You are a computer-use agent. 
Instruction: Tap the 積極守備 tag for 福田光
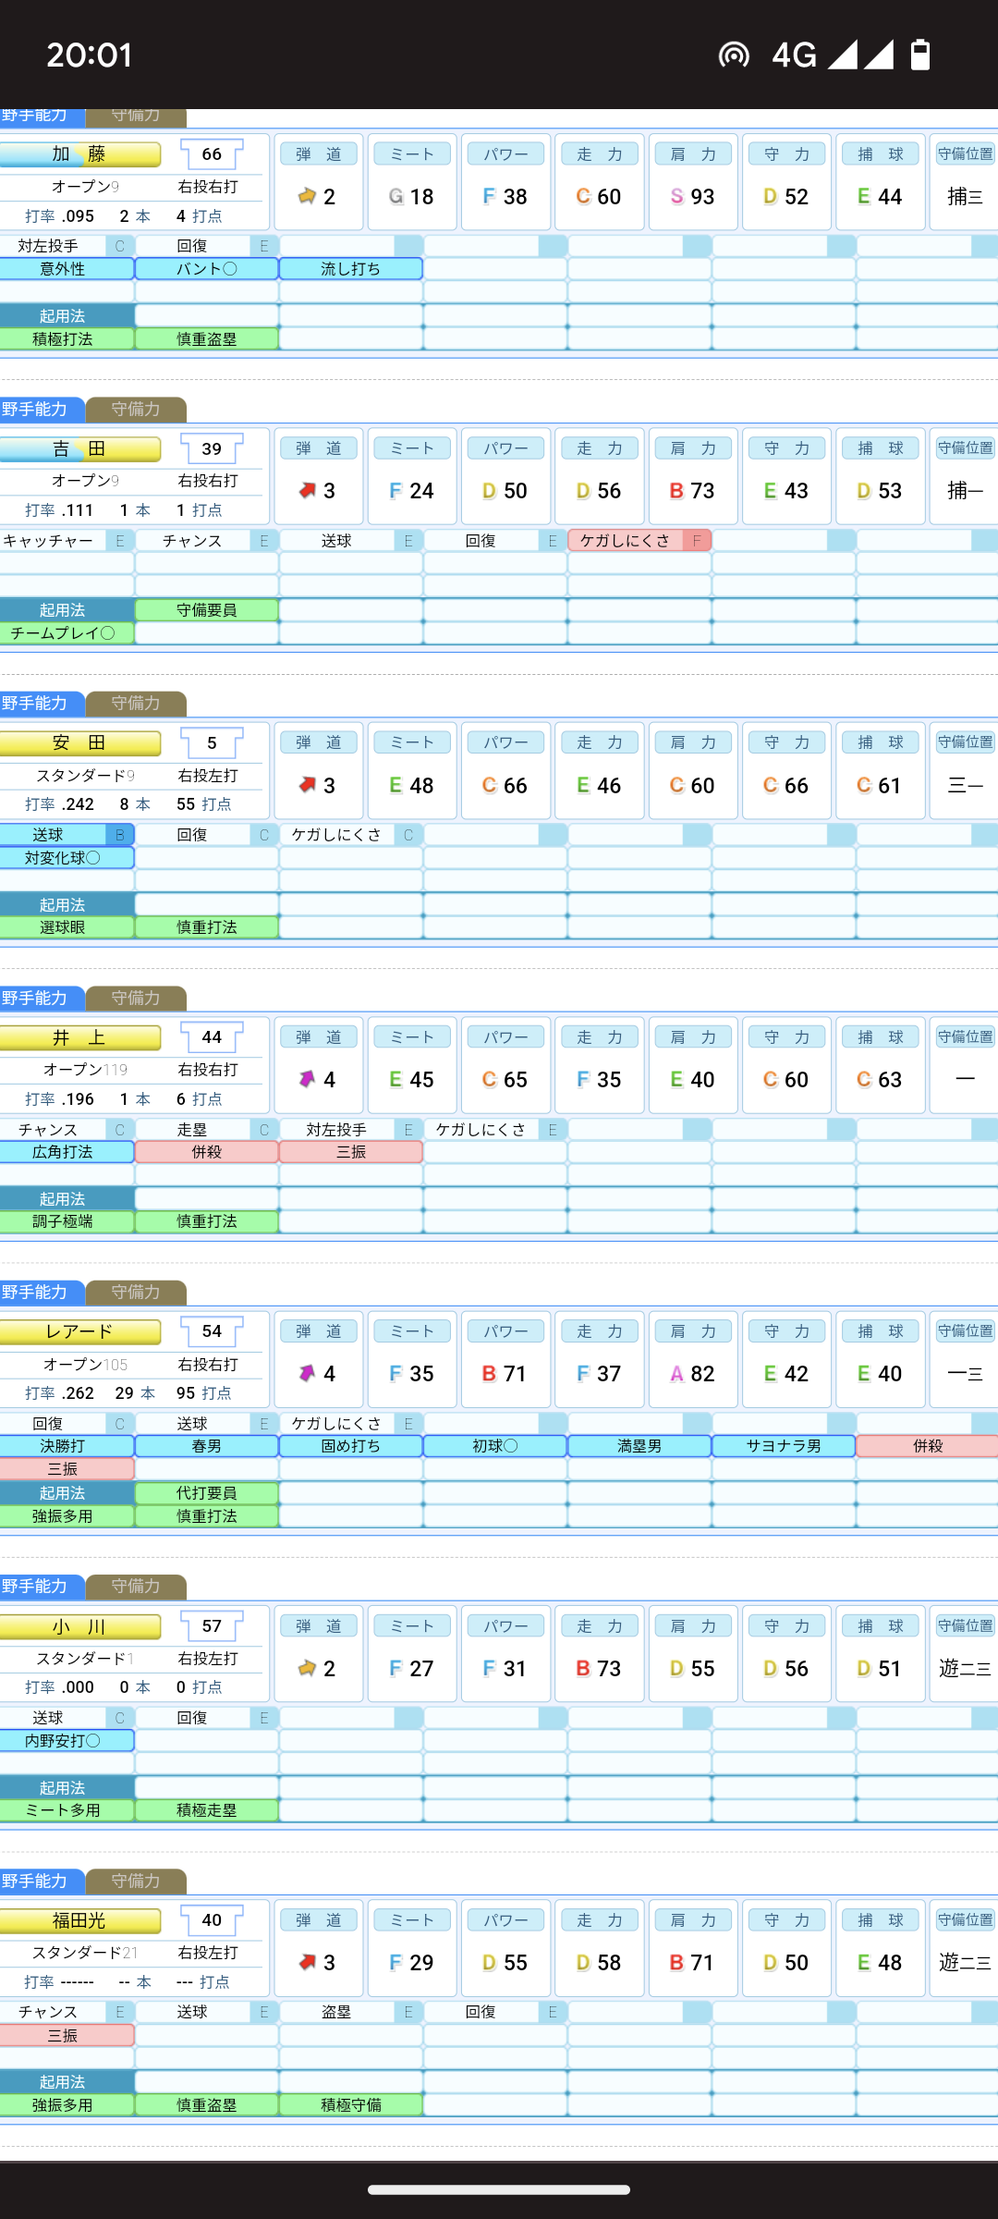coord(351,2105)
